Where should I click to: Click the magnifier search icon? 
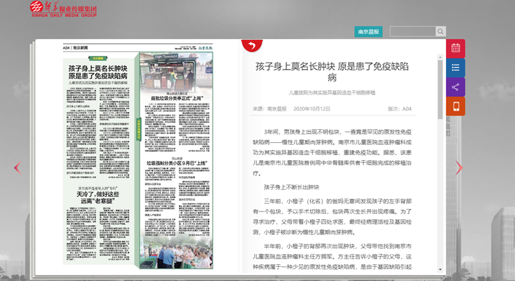click(x=440, y=32)
